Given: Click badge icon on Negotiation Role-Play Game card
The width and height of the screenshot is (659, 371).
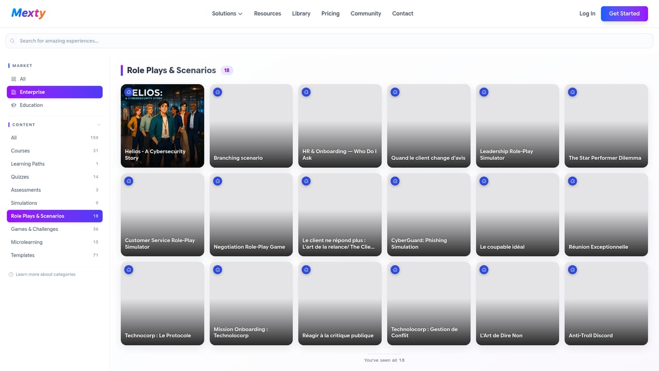Looking at the screenshot, I should (x=217, y=181).
